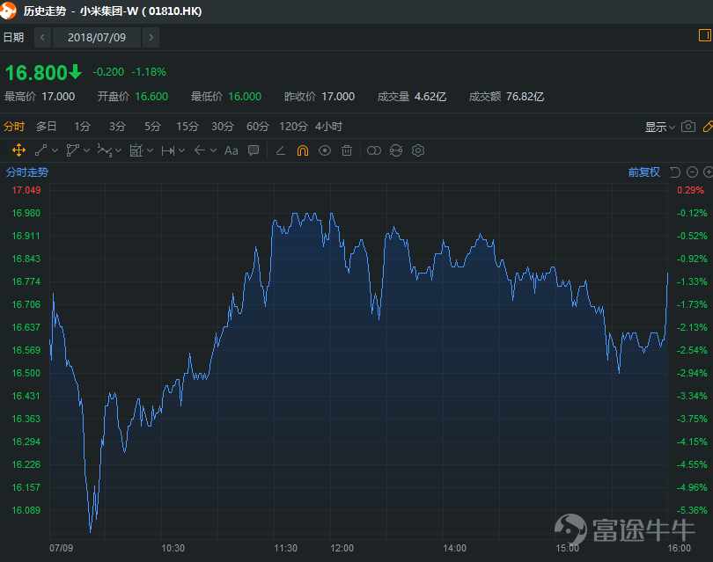Screen dimensions: 713x562
Task: Select the Aa text annotation tool
Action: click(x=232, y=150)
